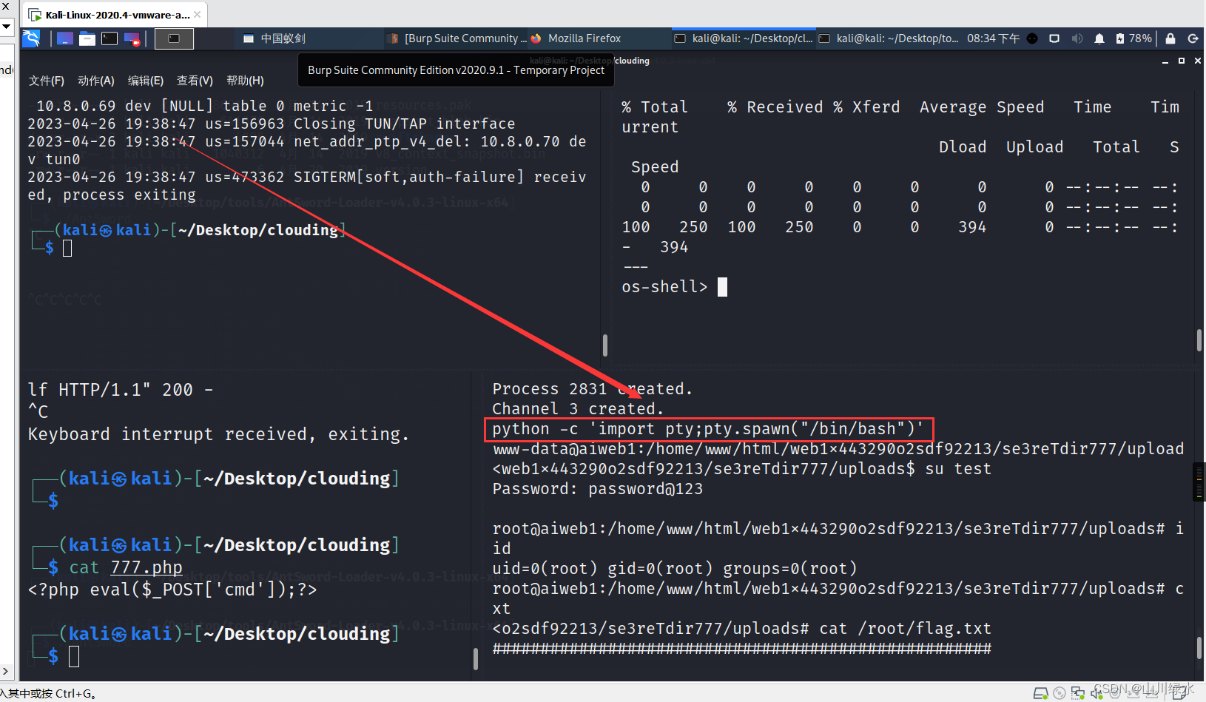Close the terminal window with X

(1198, 61)
